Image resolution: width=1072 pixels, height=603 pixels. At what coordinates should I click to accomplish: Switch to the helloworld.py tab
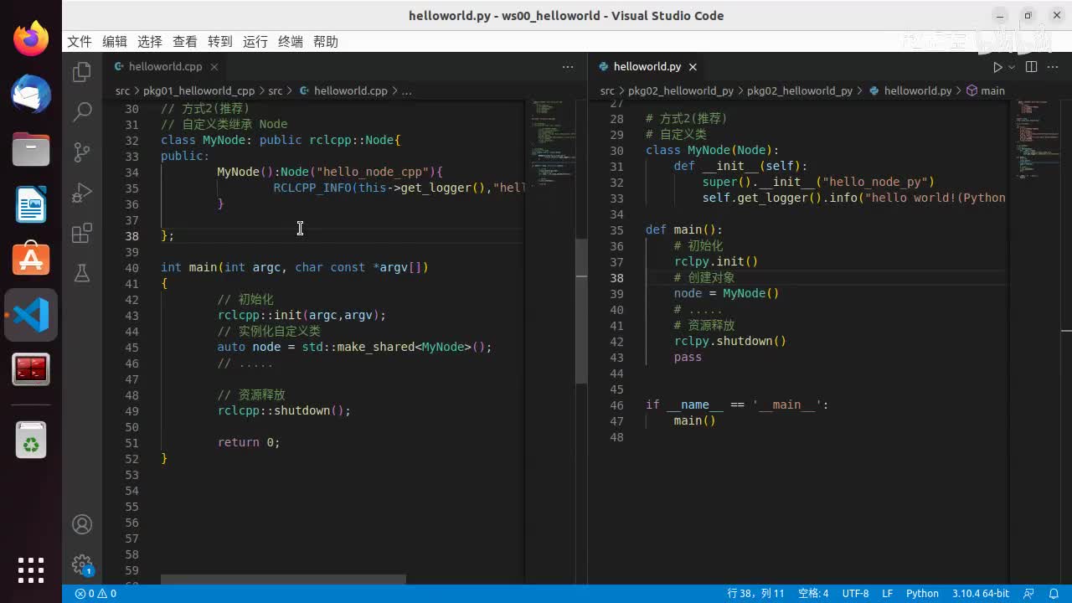coord(647,67)
